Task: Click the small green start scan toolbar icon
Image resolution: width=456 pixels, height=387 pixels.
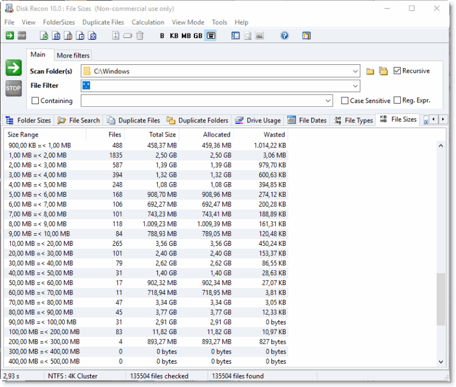Action: point(10,36)
